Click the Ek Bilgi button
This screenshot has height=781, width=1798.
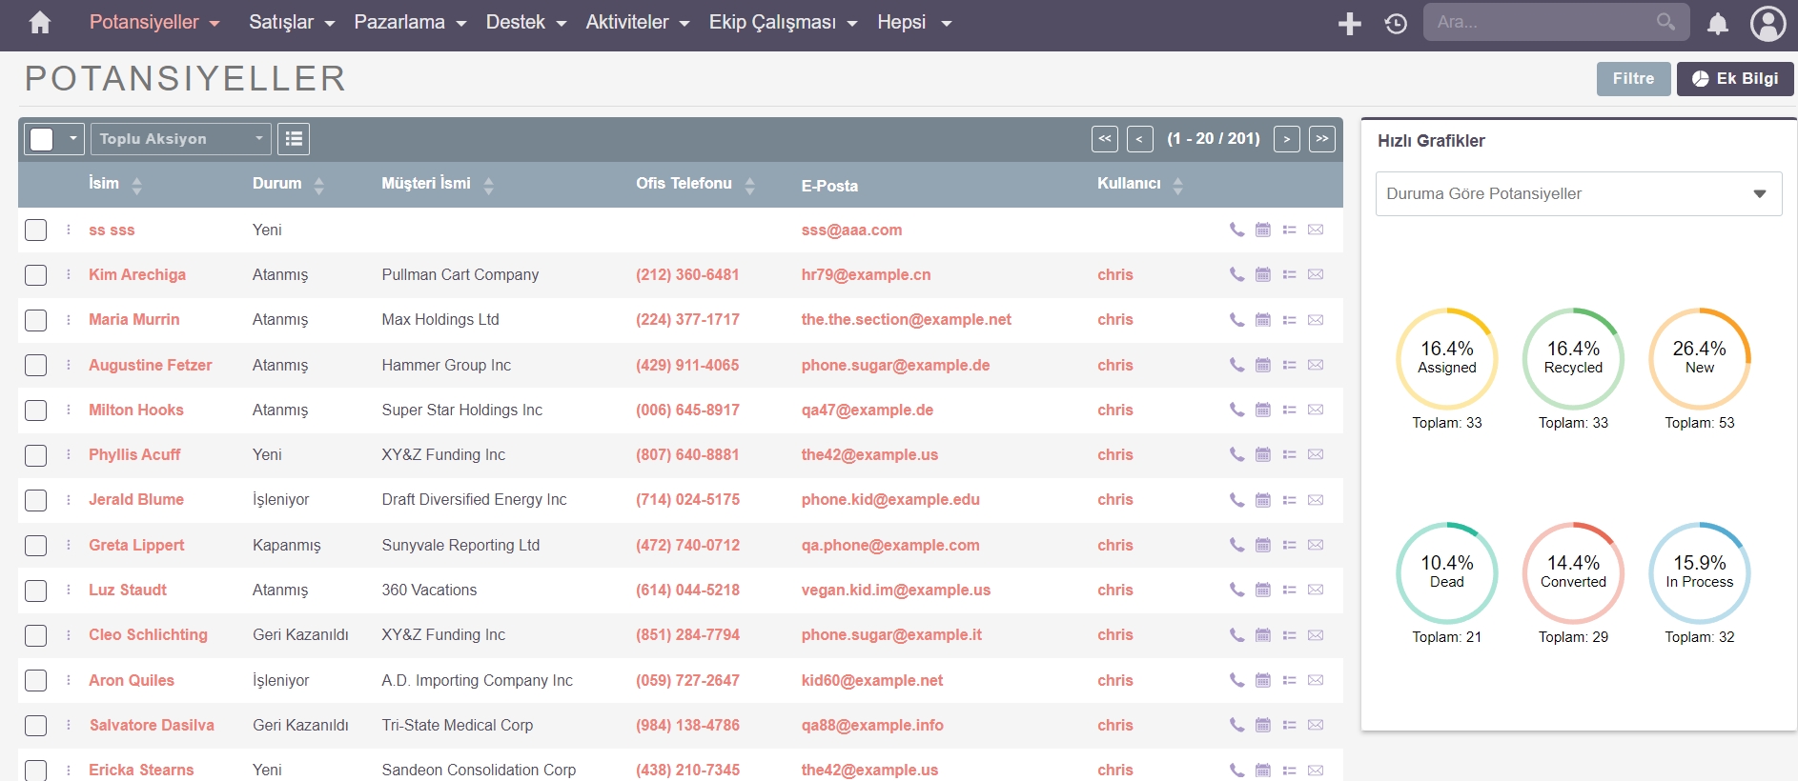point(1734,78)
